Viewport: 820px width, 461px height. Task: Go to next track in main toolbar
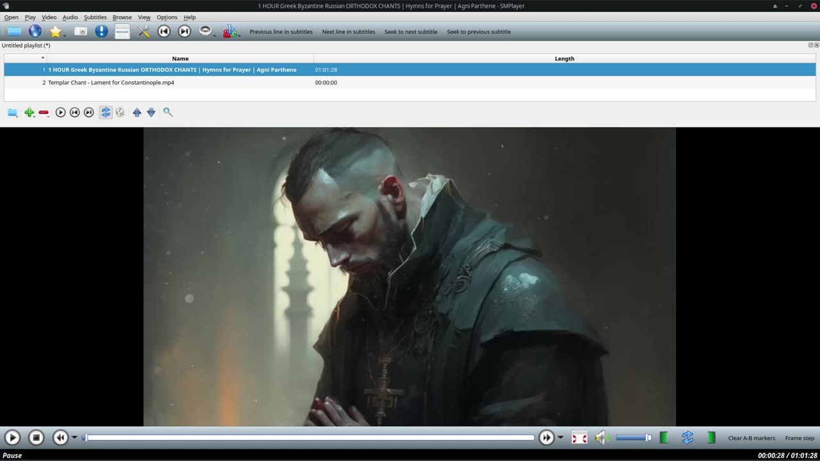point(184,31)
